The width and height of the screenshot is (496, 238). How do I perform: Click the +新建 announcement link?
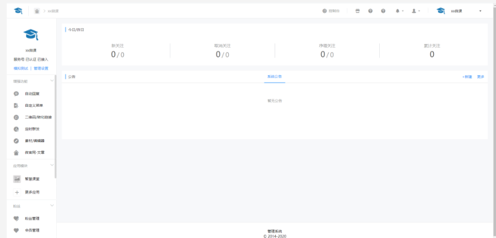[467, 77]
